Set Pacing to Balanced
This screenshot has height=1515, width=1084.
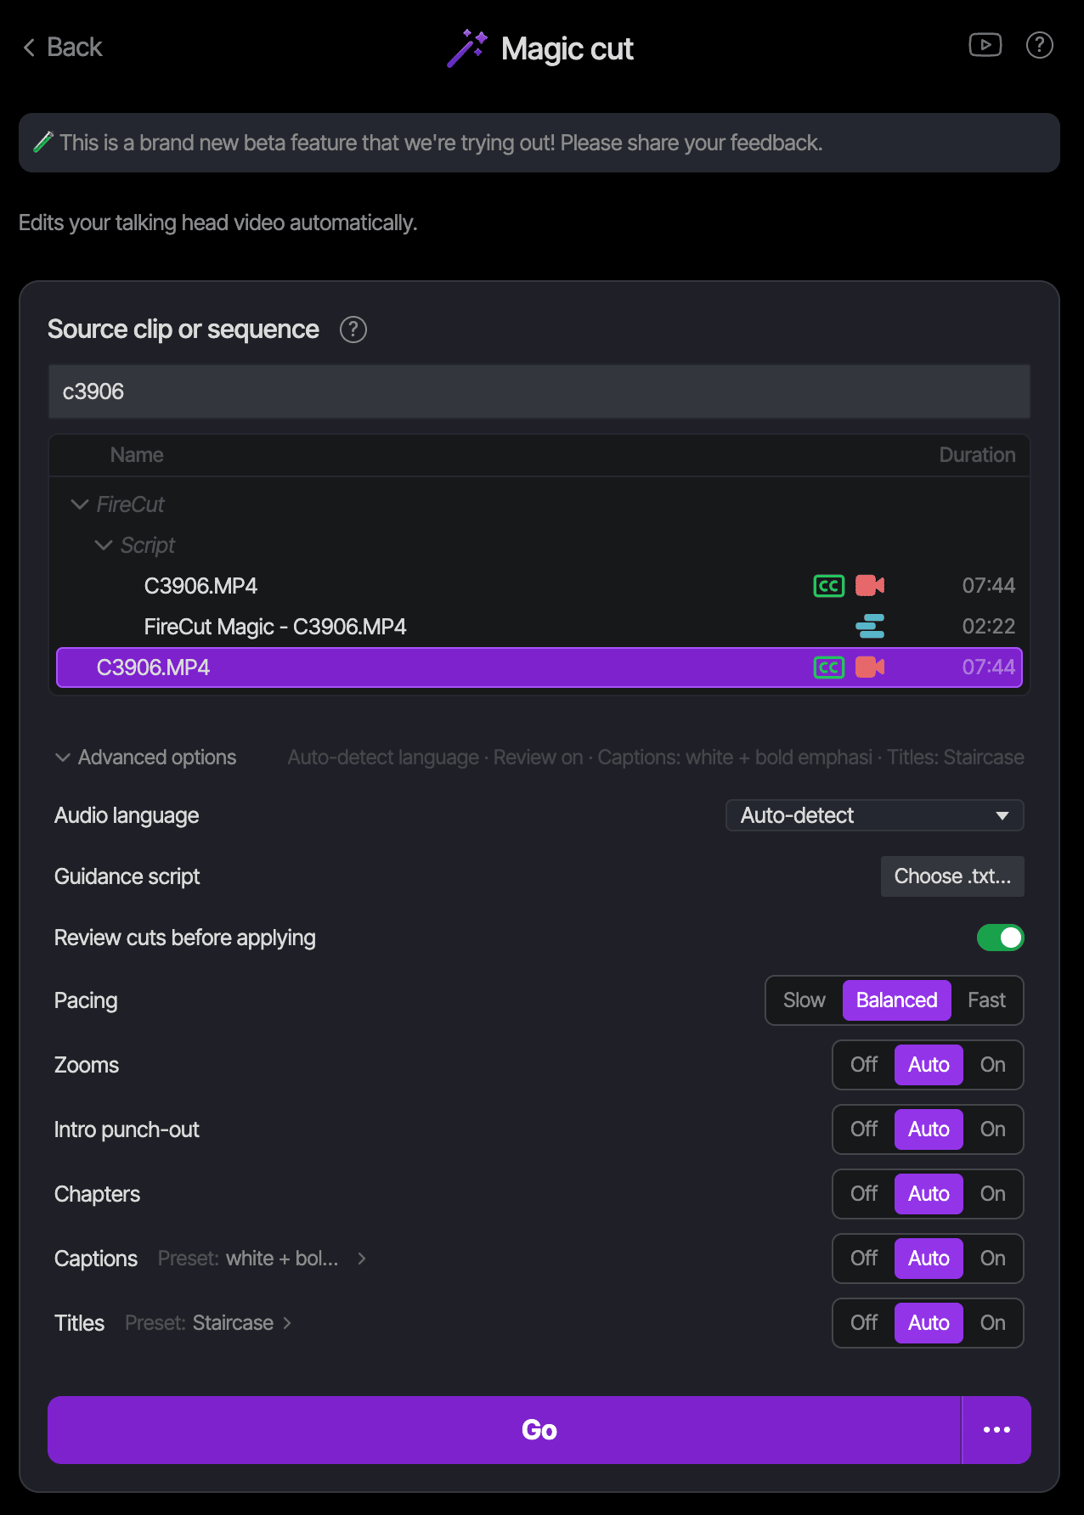(897, 1000)
